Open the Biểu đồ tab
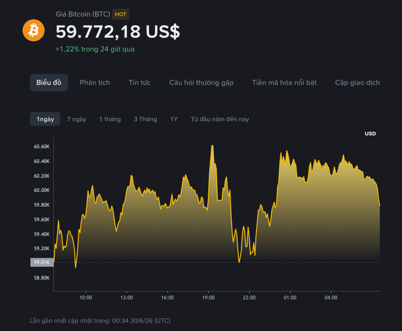Viewport: 402px width, 331px height. [49, 83]
